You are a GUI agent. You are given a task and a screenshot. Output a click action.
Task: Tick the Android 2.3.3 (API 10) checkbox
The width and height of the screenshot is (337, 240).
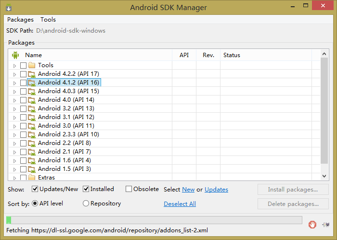tap(23, 134)
